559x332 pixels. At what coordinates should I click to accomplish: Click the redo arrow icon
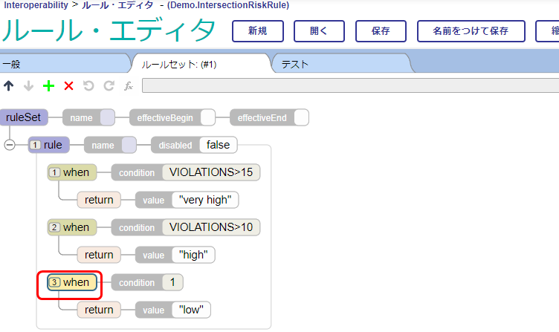click(x=109, y=86)
